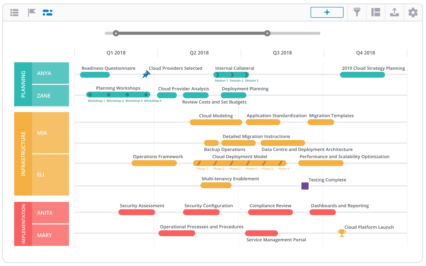The height and width of the screenshot is (266, 426).
Task: Open the filter funnel icon
Action: (x=357, y=12)
